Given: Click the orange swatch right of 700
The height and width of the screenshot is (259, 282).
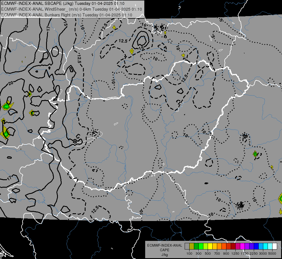Looking at the screenshot, I should tap(219, 246).
